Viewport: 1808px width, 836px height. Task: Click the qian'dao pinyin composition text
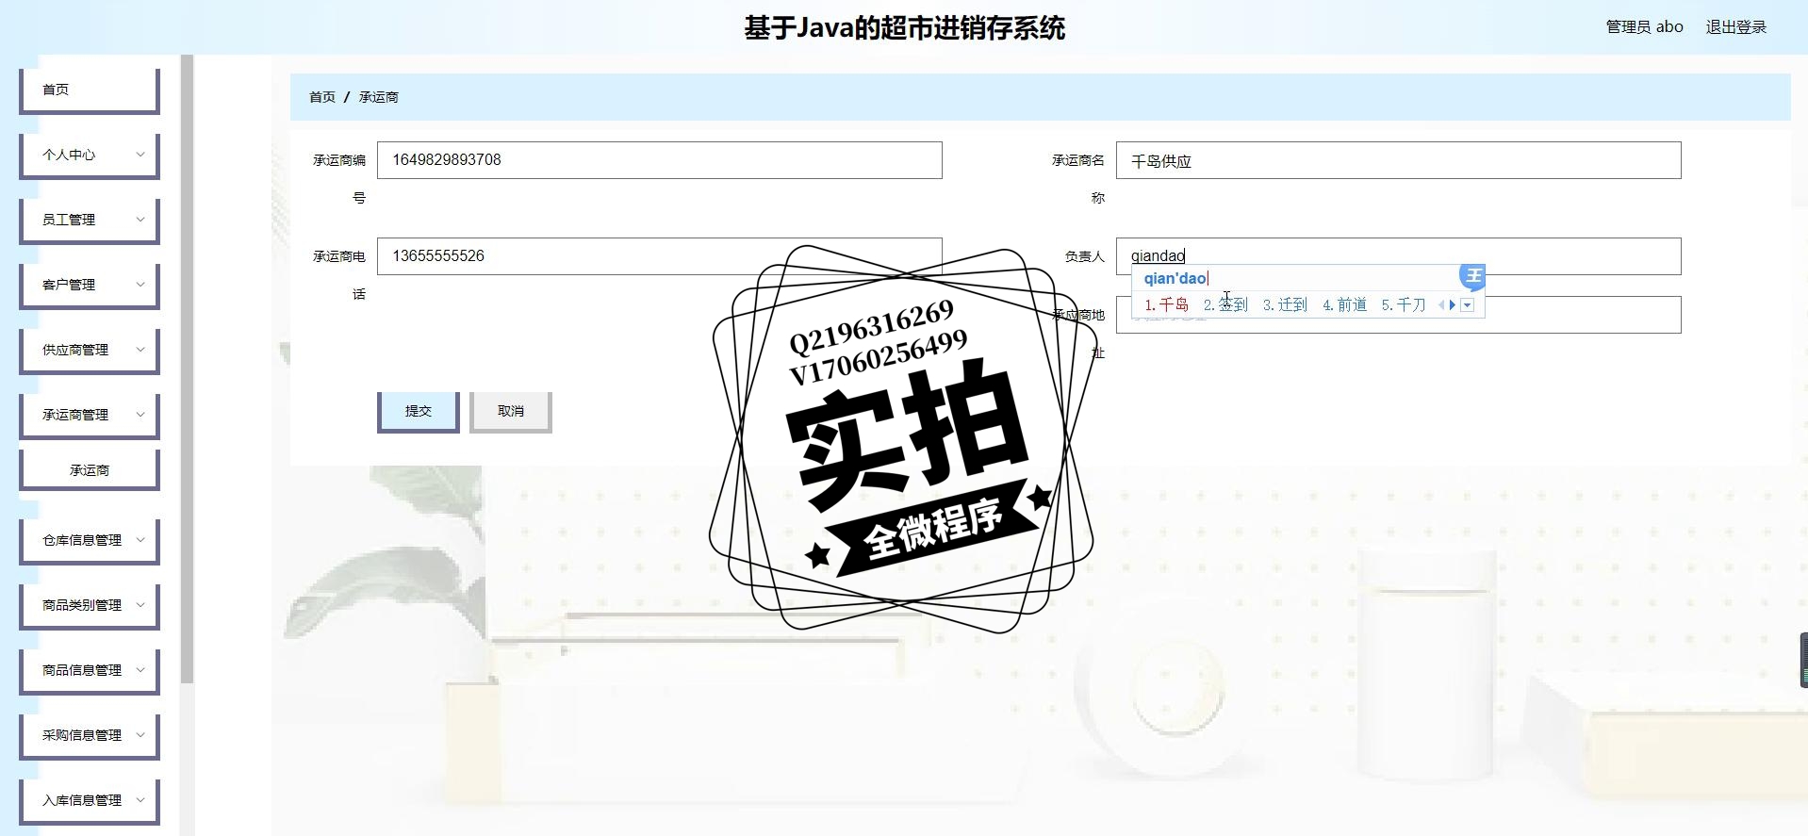click(1175, 279)
